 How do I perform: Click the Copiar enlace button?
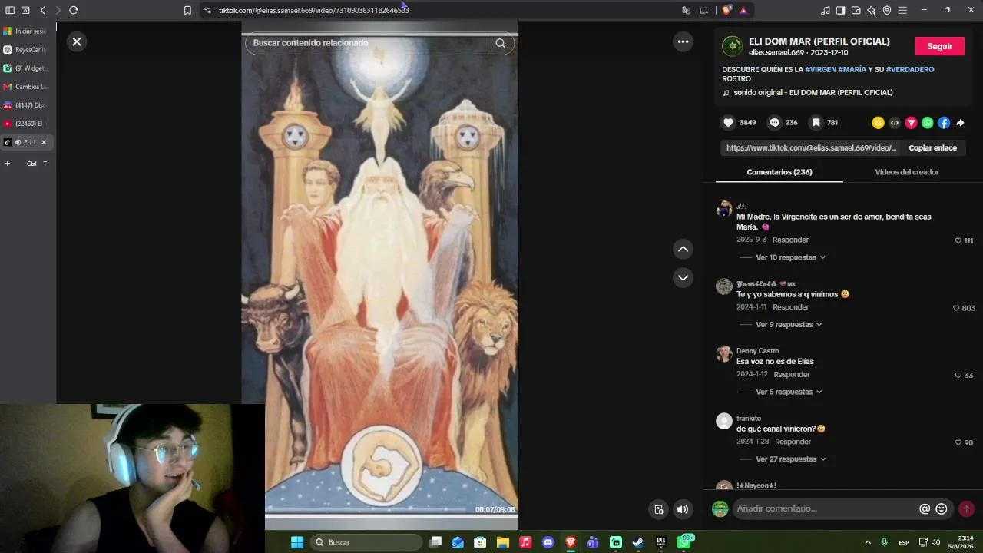tap(932, 147)
